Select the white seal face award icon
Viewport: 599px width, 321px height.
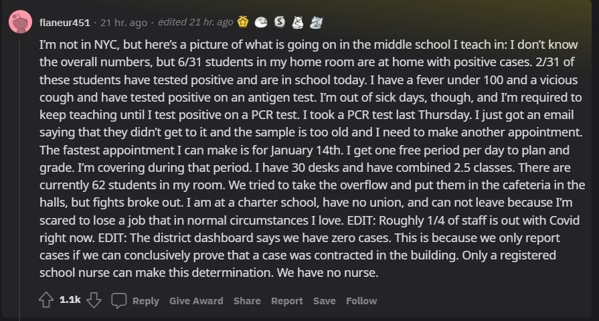(x=261, y=23)
